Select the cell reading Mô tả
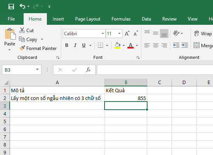This screenshot has height=155, width=213. point(57,90)
